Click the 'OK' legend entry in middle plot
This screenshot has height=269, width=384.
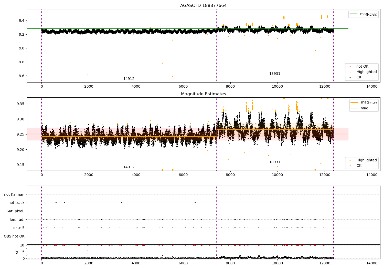coord(359,166)
